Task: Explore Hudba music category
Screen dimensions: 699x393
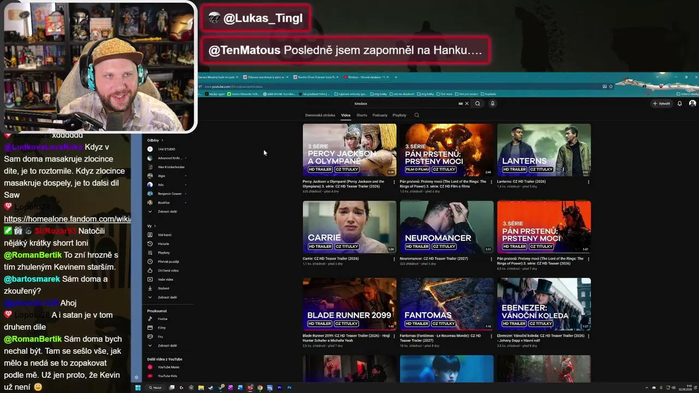Action: pos(162,319)
